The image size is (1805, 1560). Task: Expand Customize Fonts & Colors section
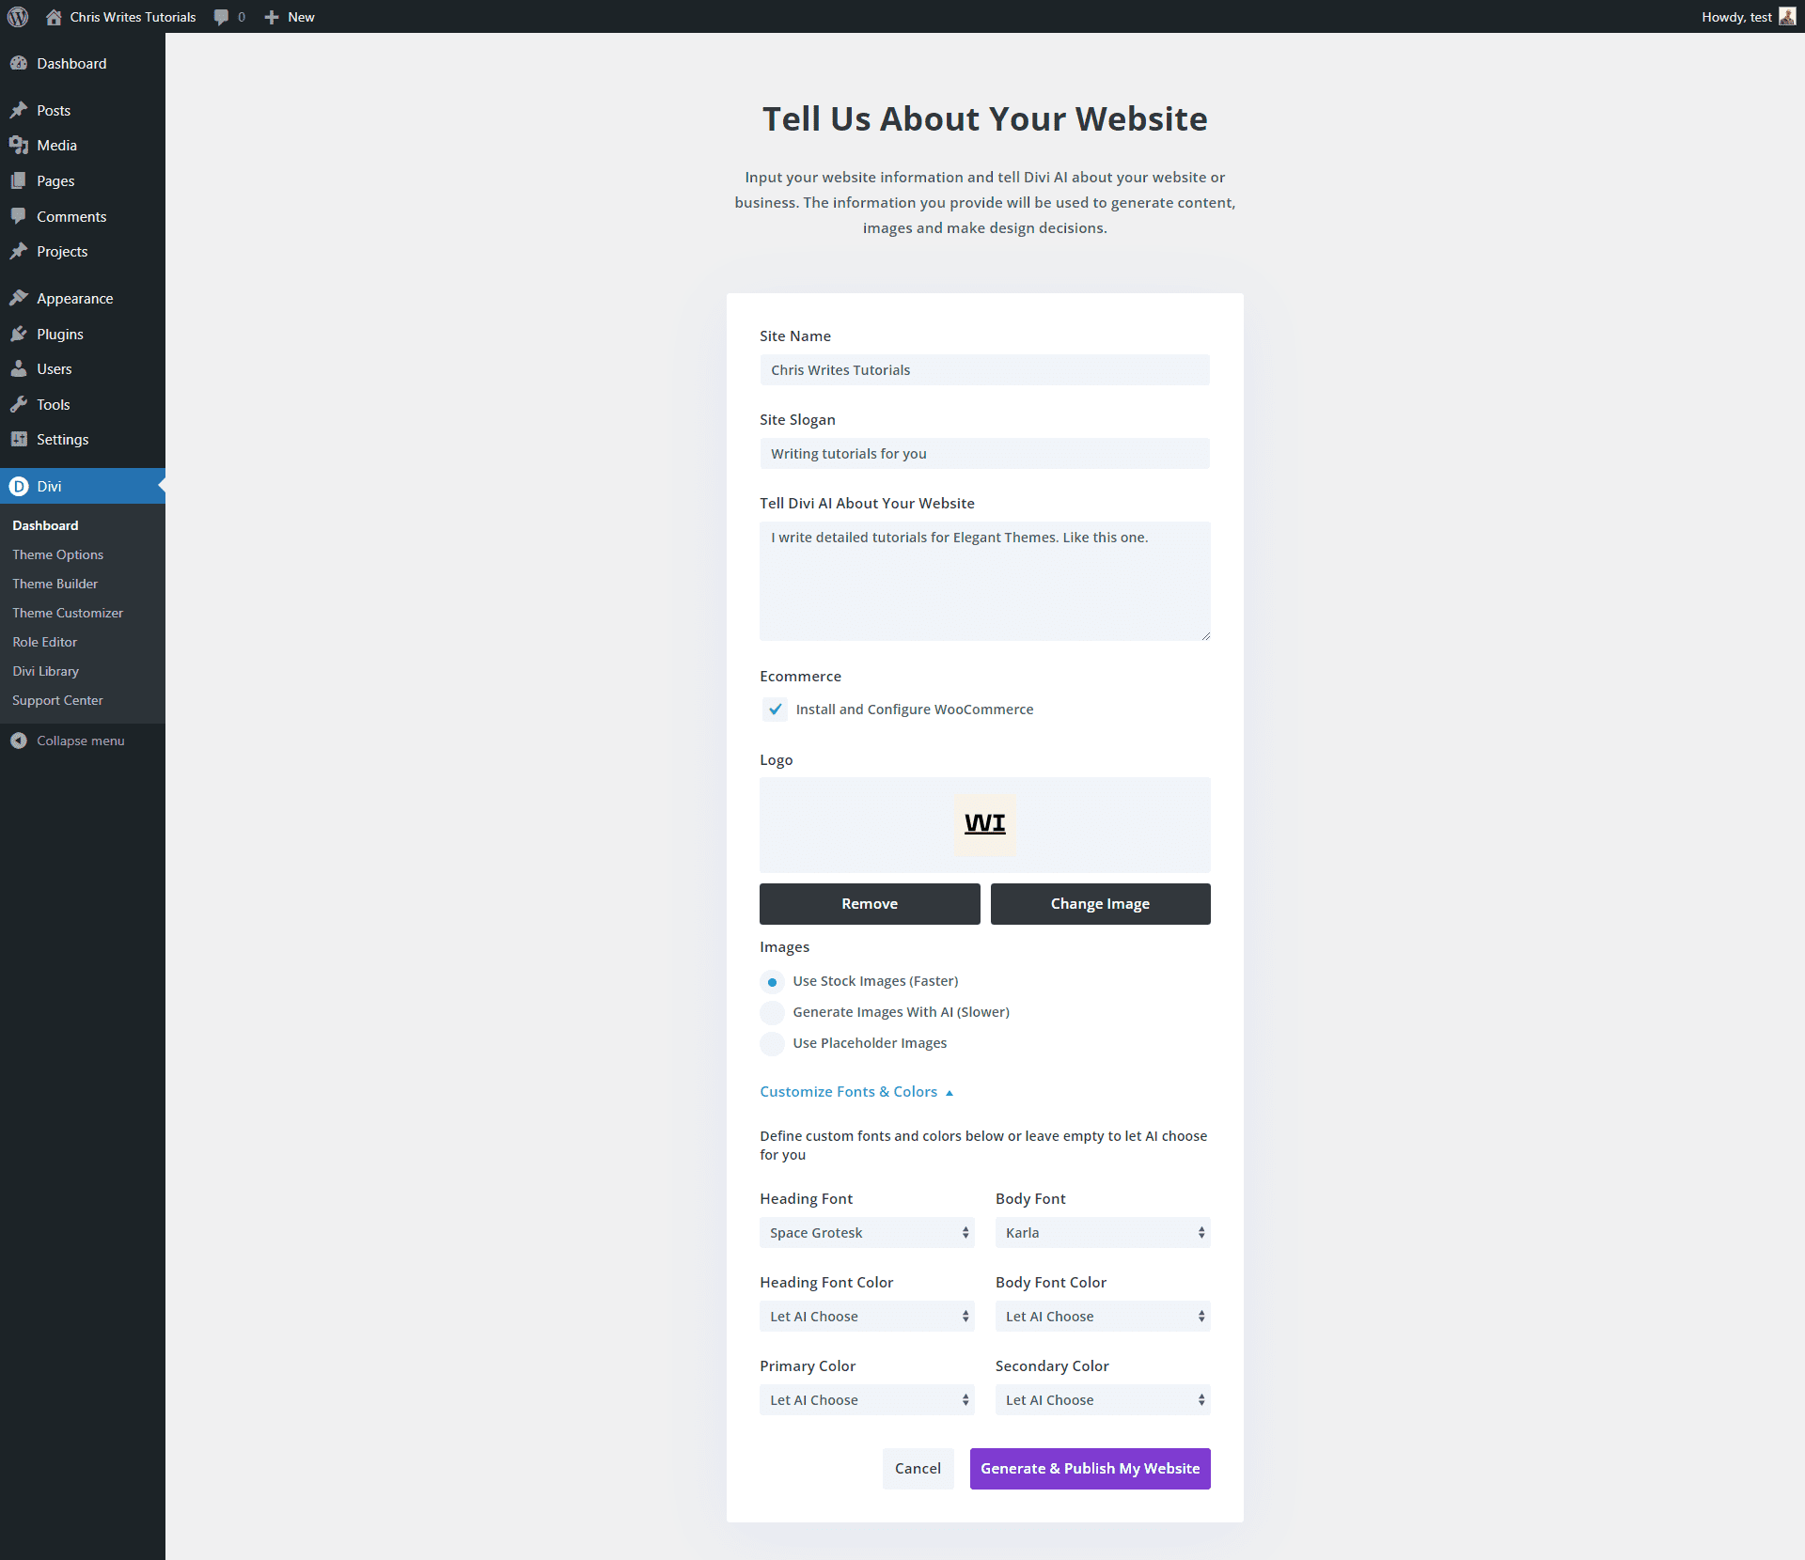[856, 1091]
